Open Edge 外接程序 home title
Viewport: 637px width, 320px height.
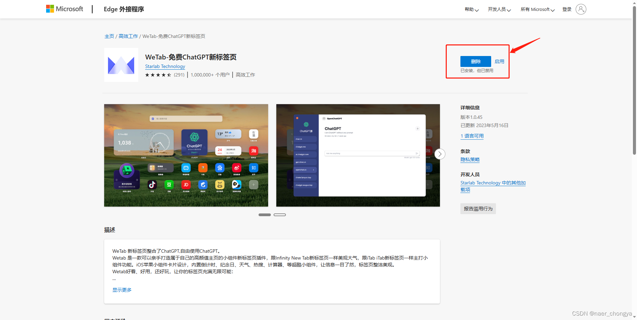124,9
